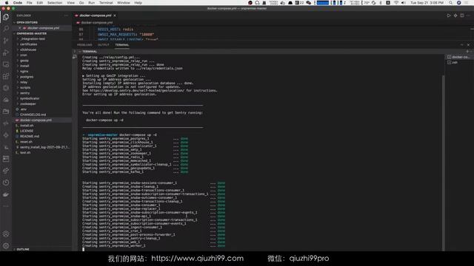Screen dimensions: 474x266
Task: Open the Run and Debug view
Action: (6, 52)
